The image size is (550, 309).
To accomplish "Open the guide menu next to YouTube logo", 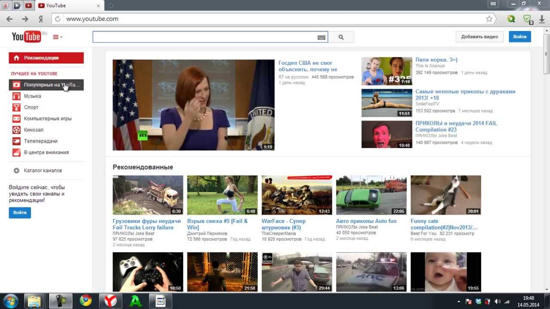I will point(58,37).
